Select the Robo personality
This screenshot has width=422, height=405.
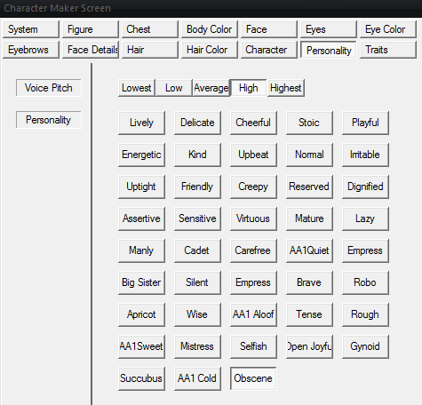[365, 282]
